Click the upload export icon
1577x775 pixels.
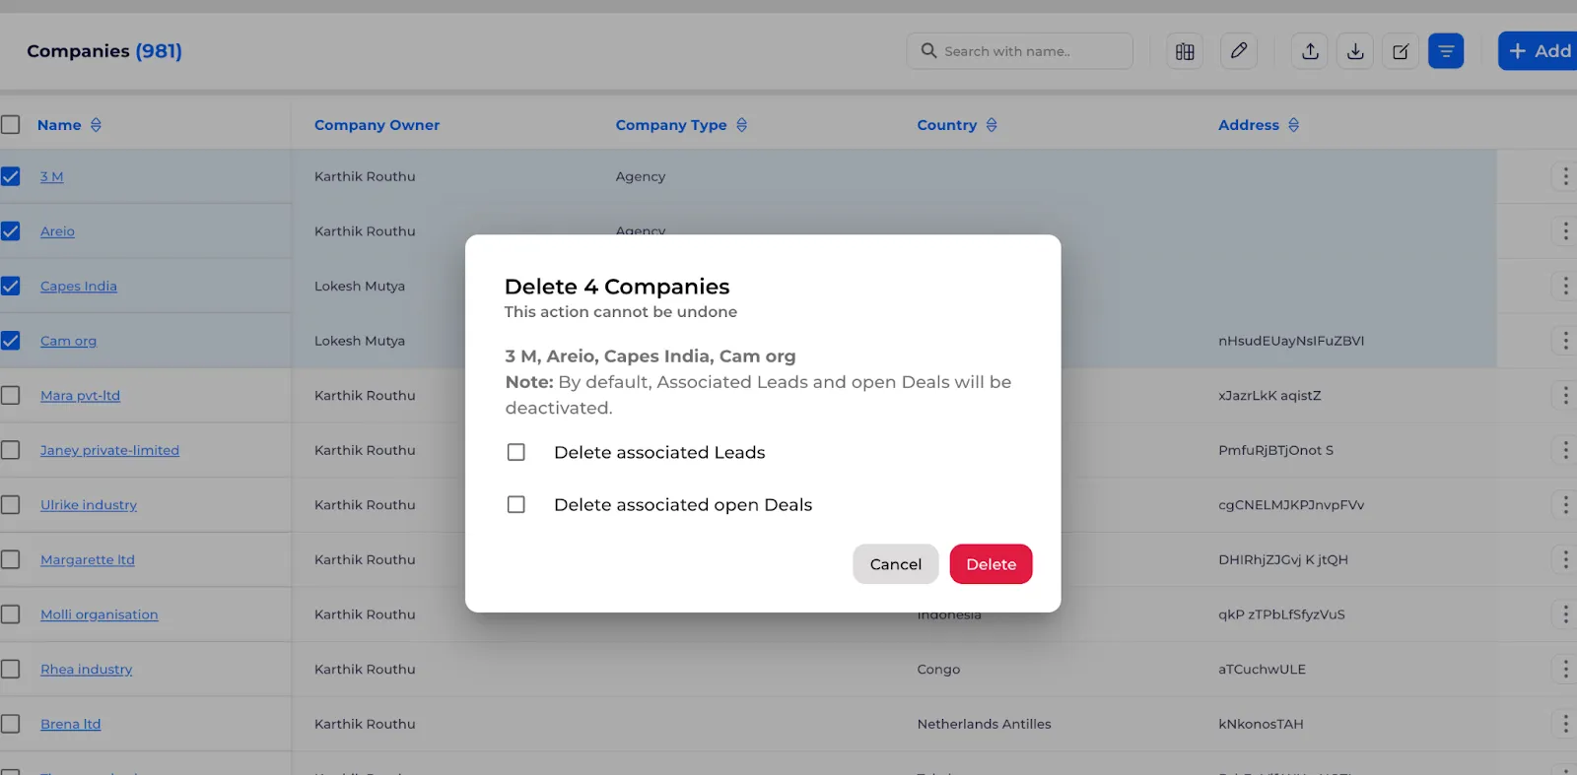tap(1310, 51)
